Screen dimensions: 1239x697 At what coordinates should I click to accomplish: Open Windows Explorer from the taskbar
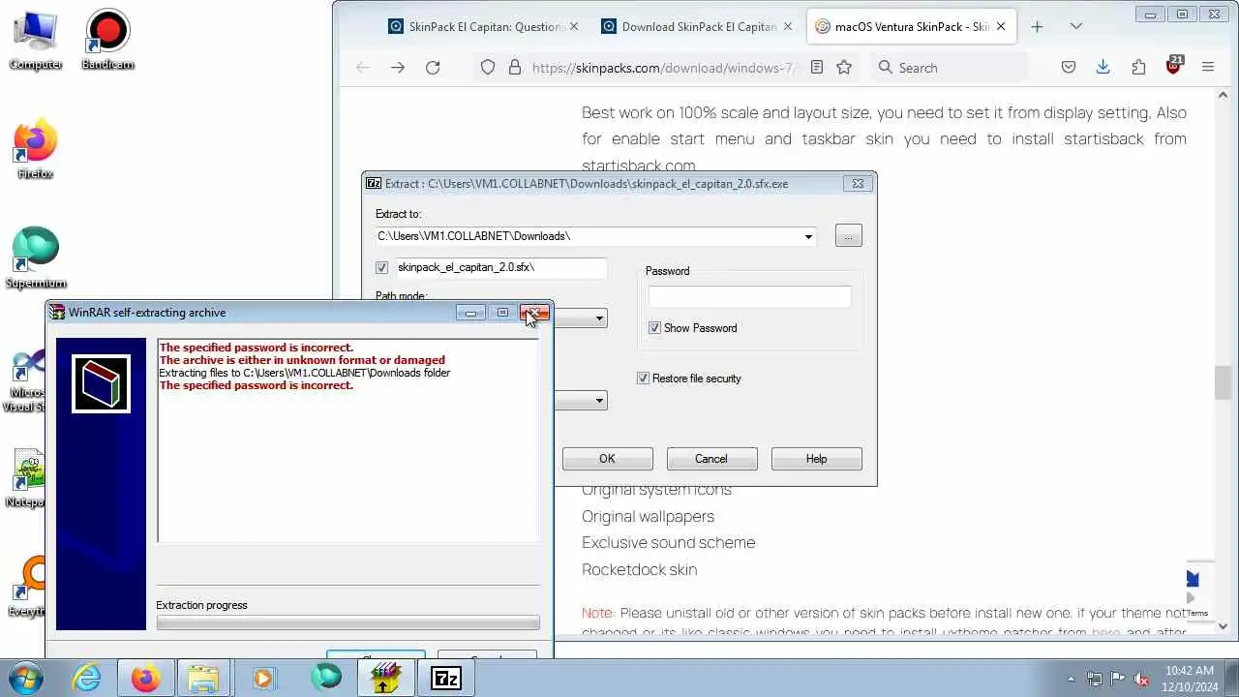coord(203,678)
